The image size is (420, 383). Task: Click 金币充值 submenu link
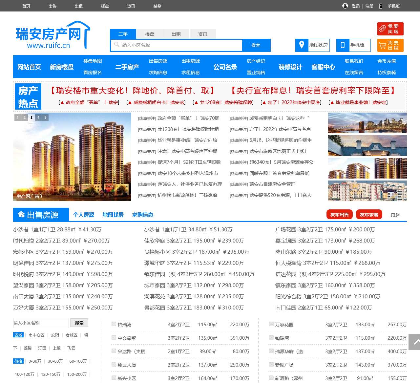pos(387,61)
